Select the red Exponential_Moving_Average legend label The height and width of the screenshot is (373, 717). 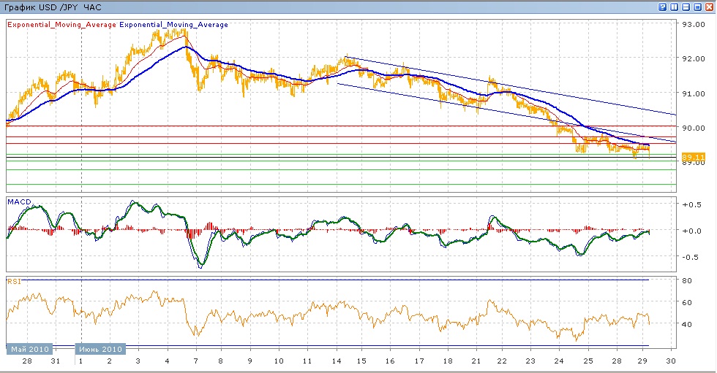click(61, 24)
